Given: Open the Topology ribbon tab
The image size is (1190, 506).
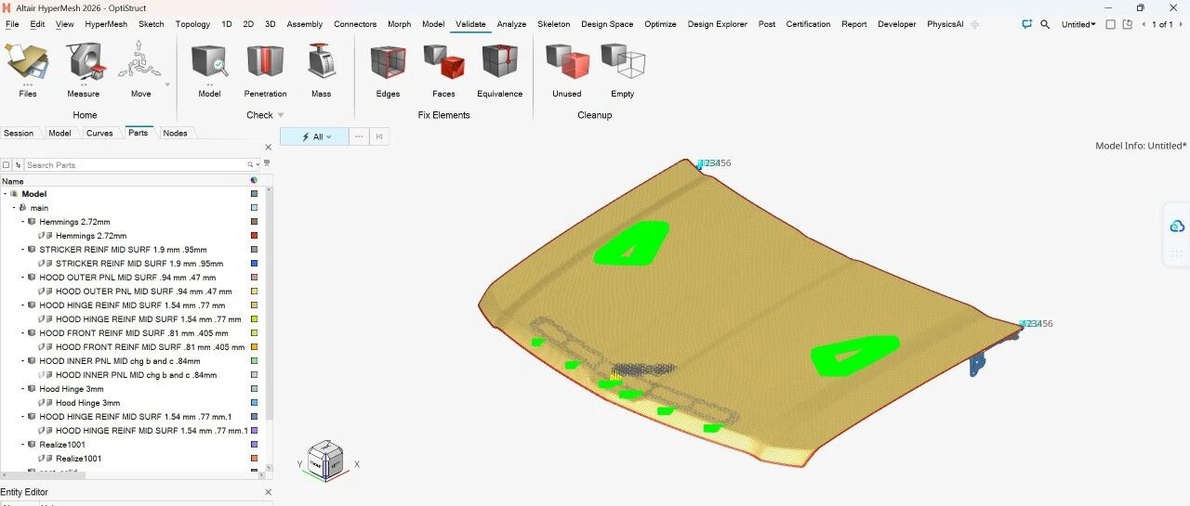Looking at the screenshot, I should [x=192, y=24].
